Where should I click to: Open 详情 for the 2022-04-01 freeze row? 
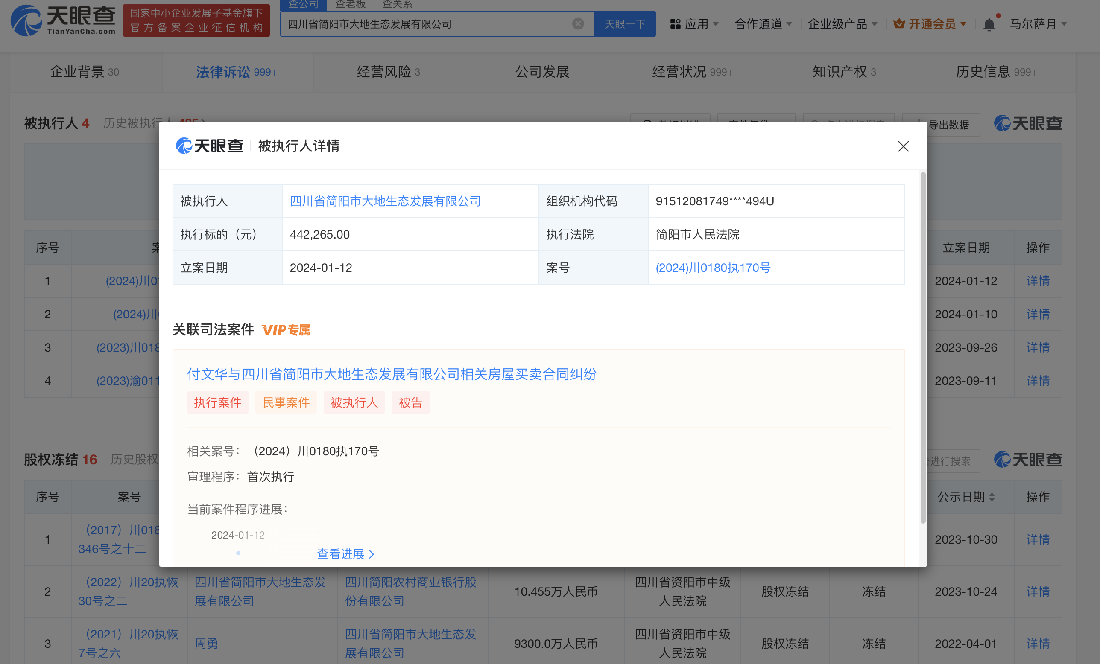(x=1038, y=644)
